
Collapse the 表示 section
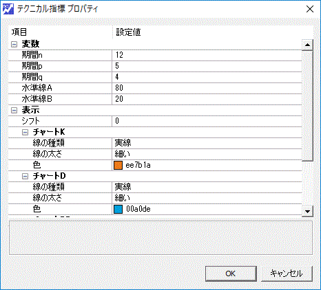pyautogui.click(x=14, y=111)
